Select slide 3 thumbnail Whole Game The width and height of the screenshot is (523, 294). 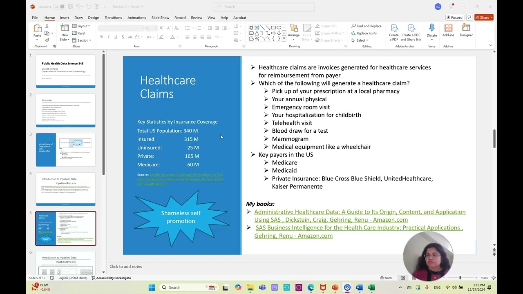coord(65,150)
